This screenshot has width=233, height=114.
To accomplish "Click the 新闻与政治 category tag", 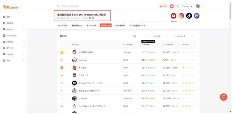I will coord(127,91).
